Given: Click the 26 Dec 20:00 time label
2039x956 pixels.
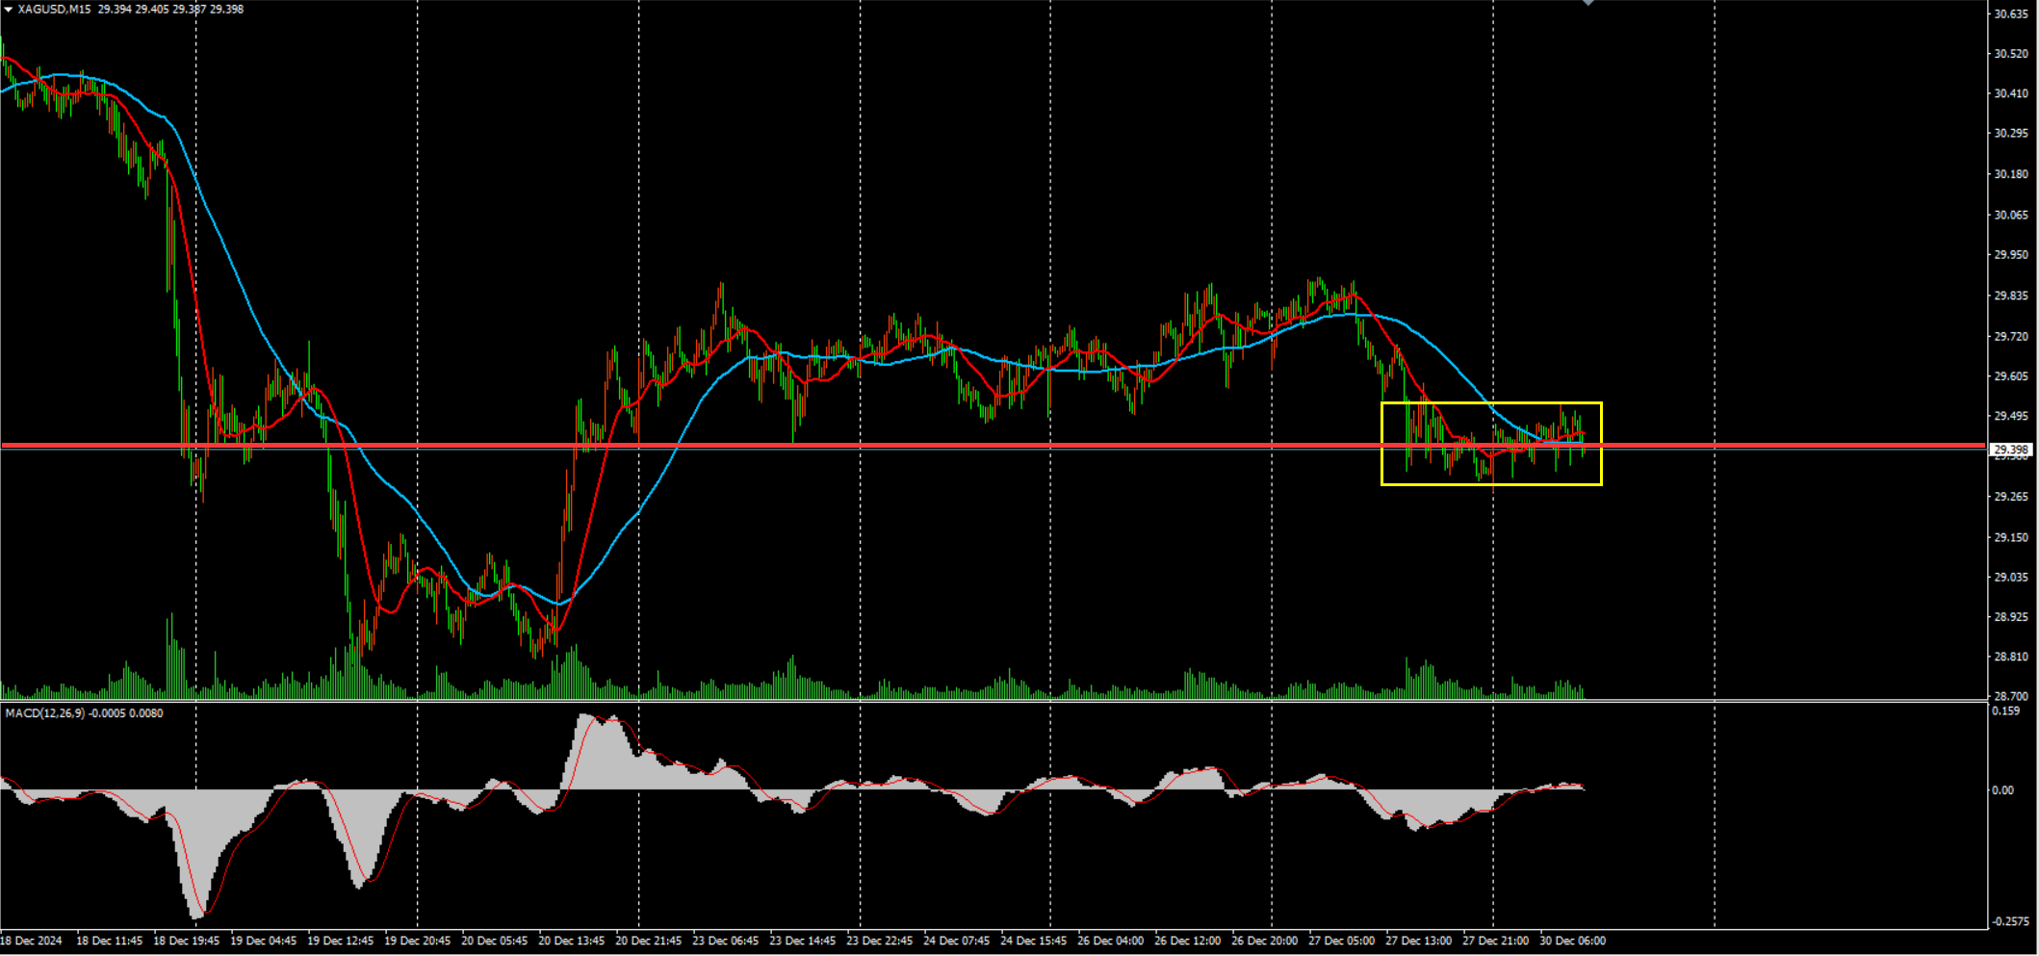Looking at the screenshot, I should point(1264,942).
